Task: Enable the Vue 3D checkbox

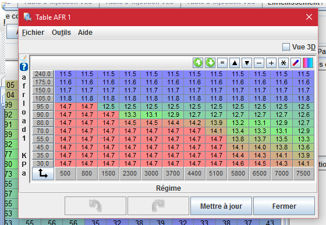Action: click(286, 47)
